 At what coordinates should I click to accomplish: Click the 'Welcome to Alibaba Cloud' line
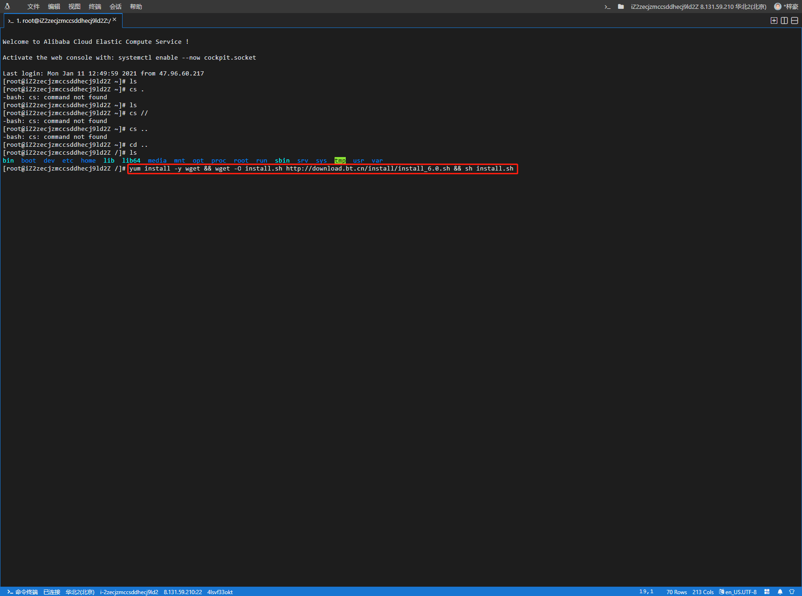tap(96, 42)
